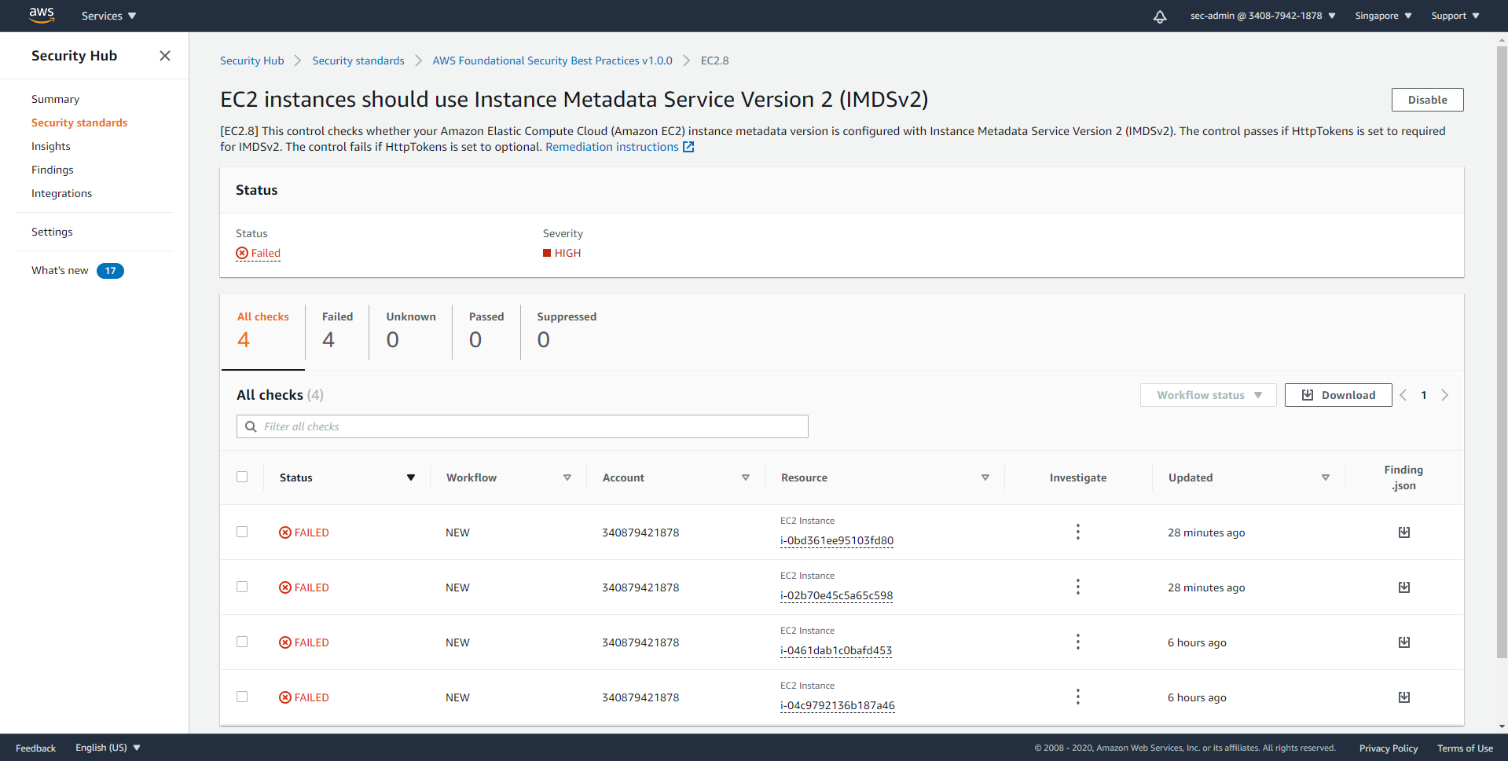Screen dimensions: 1508x761
Task: Open Insights in sidebar
Action: (x=51, y=146)
